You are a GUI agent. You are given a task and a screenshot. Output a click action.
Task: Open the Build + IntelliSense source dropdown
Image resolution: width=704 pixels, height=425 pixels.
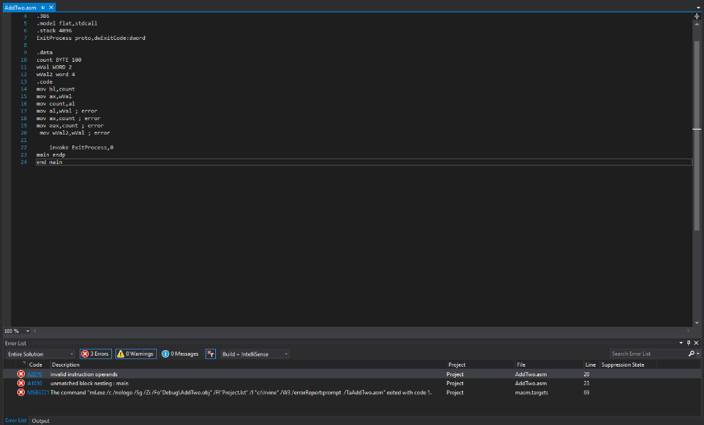(254, 354)
